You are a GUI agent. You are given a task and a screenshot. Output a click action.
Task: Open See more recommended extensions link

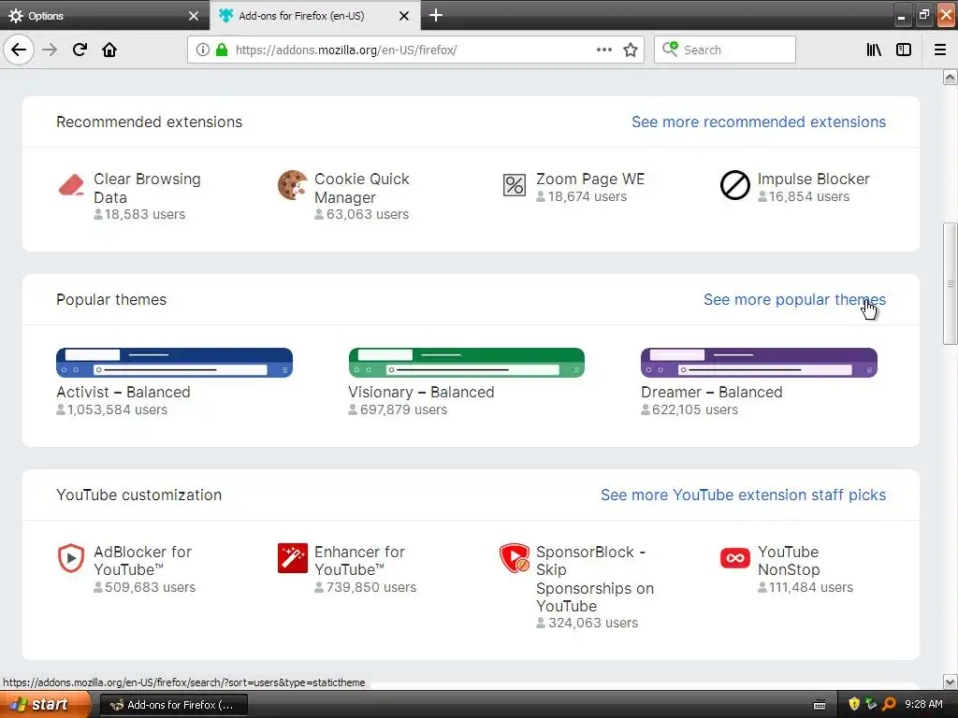758,122
